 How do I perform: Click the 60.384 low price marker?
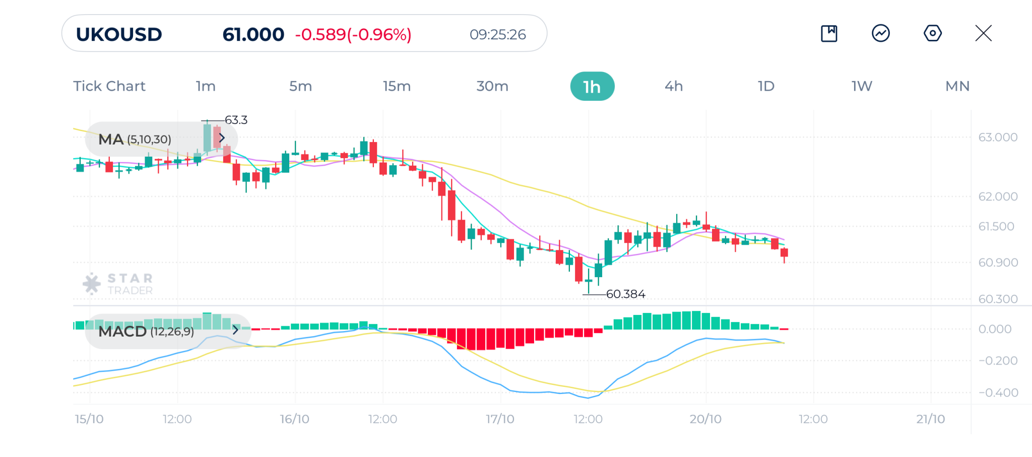coord(625,294)
